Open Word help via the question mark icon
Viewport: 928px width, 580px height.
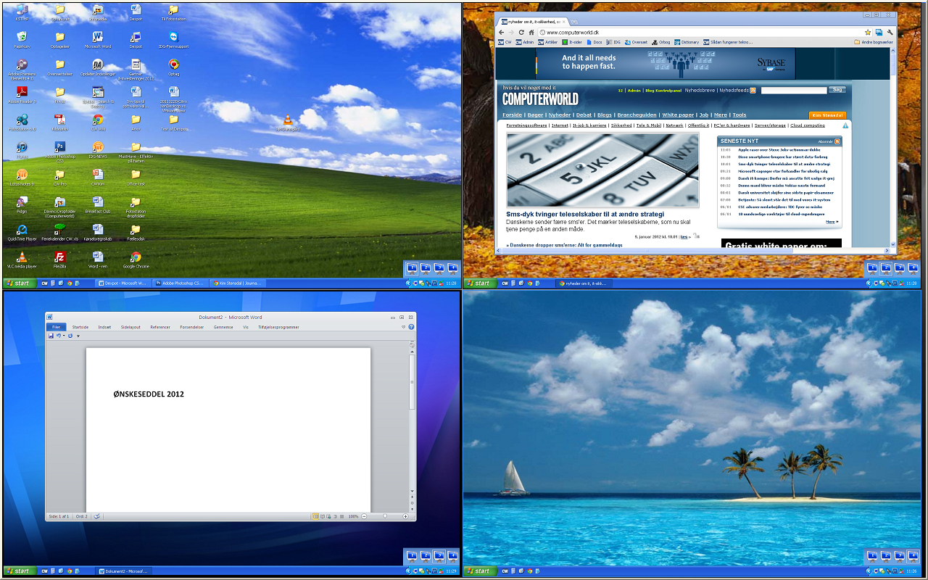tap(411, 327)
